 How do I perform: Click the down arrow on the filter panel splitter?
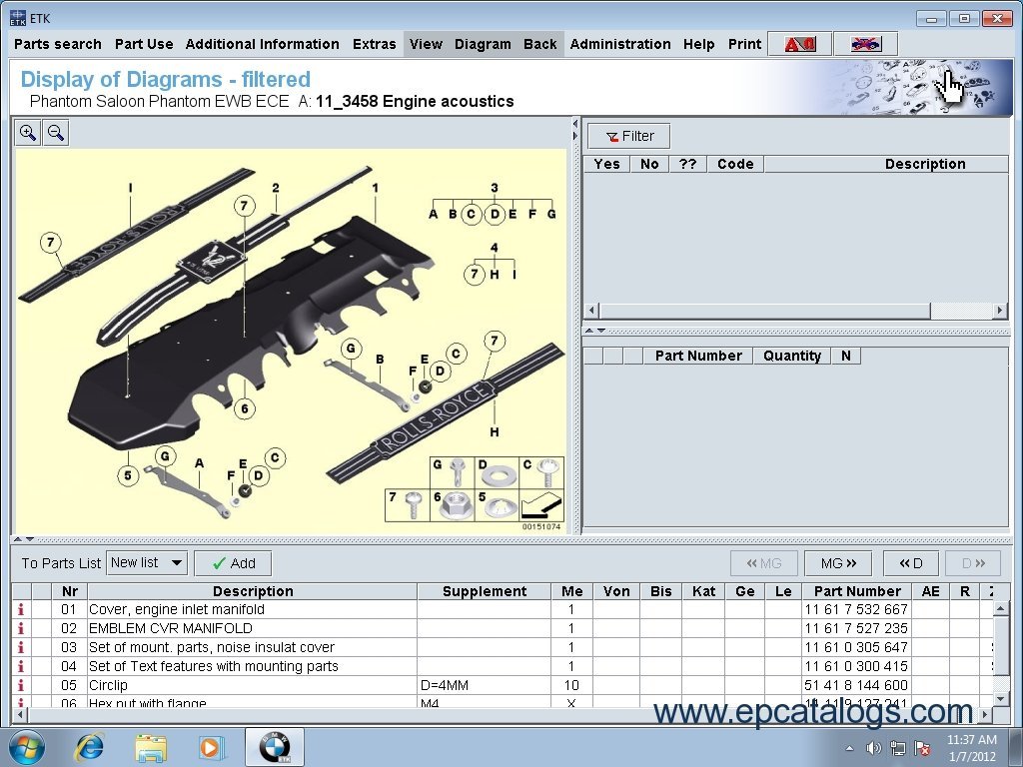601,331
